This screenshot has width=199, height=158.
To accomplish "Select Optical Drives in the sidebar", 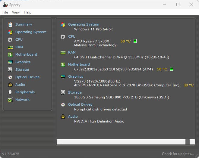I will coord(27,77).
